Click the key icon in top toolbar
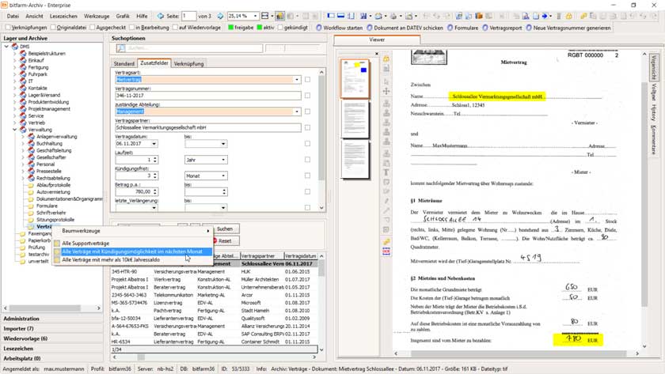 pos(583,16)
